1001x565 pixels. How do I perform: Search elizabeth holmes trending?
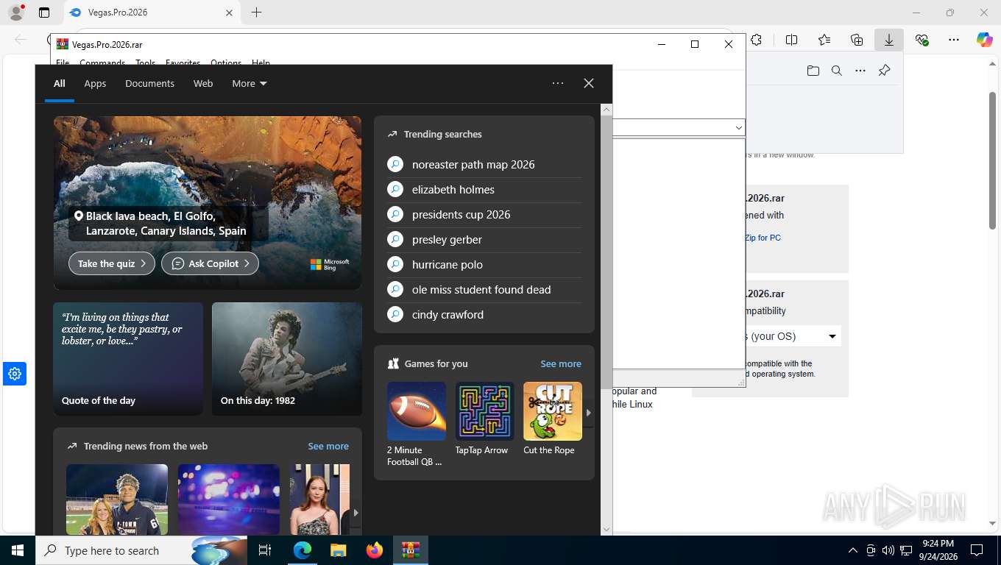pos(484,190)
